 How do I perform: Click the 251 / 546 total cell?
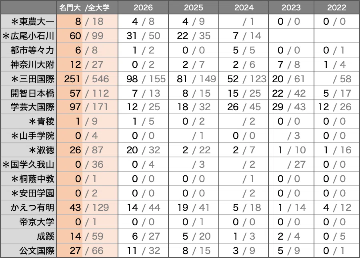click(87, 79)
